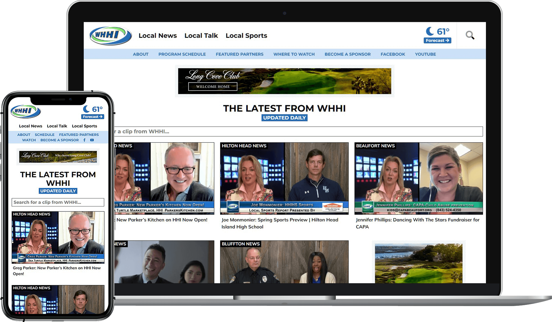Open the search magnifier icon on laptop
The height and width of the screenshot is (322, 552).
coord(470,35)
